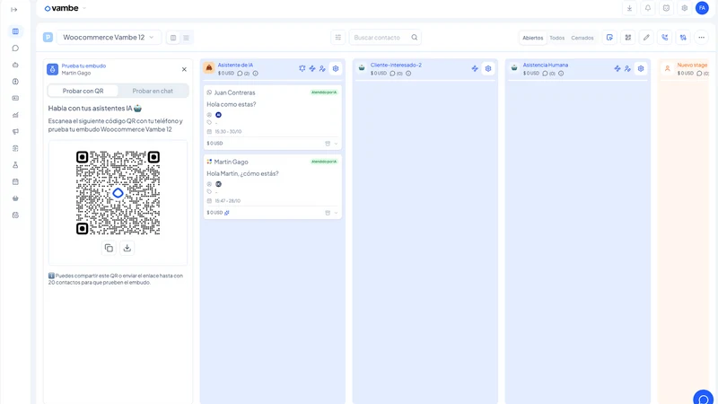Click the pencil edit icon in toolbar
This screenshot has height=404, width=718.
click(x=646, y=38)
